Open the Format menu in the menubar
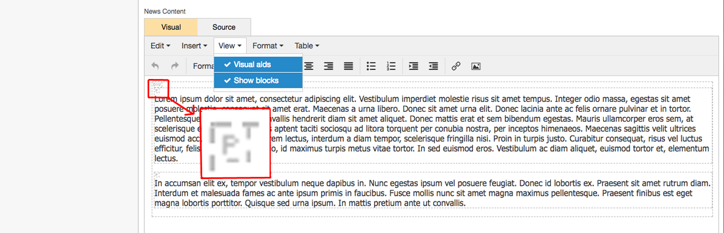The width and height of the screenshot is (724, 233). (268, 46)
